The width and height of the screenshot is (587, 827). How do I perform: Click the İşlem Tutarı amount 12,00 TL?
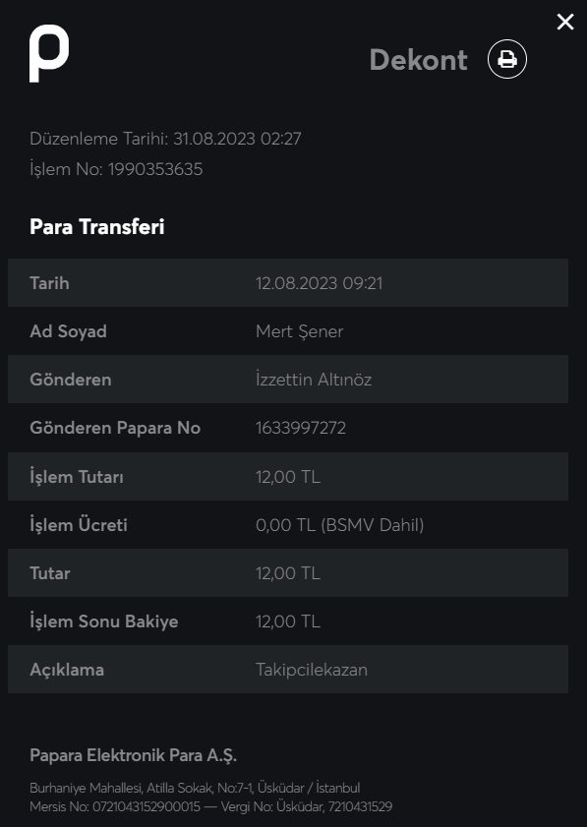(x=287, y=477)
